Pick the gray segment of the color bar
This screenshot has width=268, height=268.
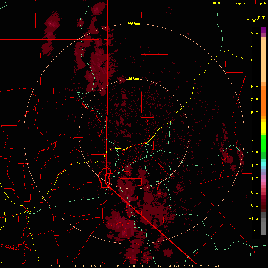click(263, 227)
